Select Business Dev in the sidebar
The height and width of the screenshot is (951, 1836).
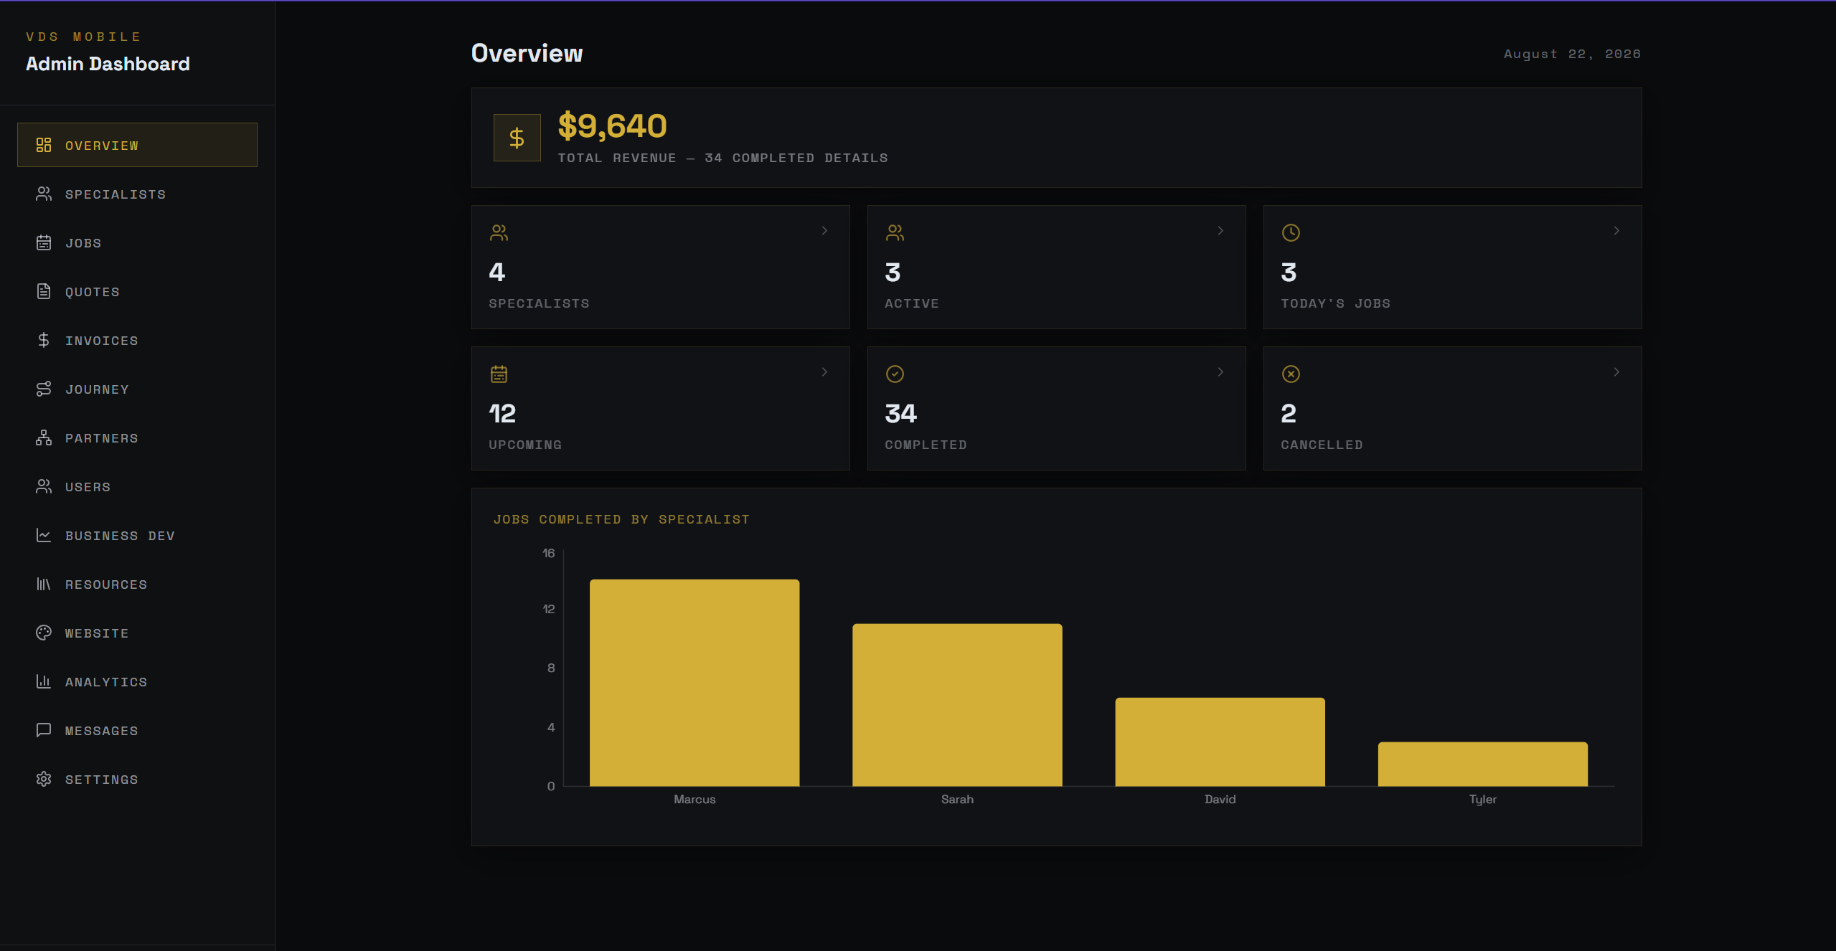(137, 535)
